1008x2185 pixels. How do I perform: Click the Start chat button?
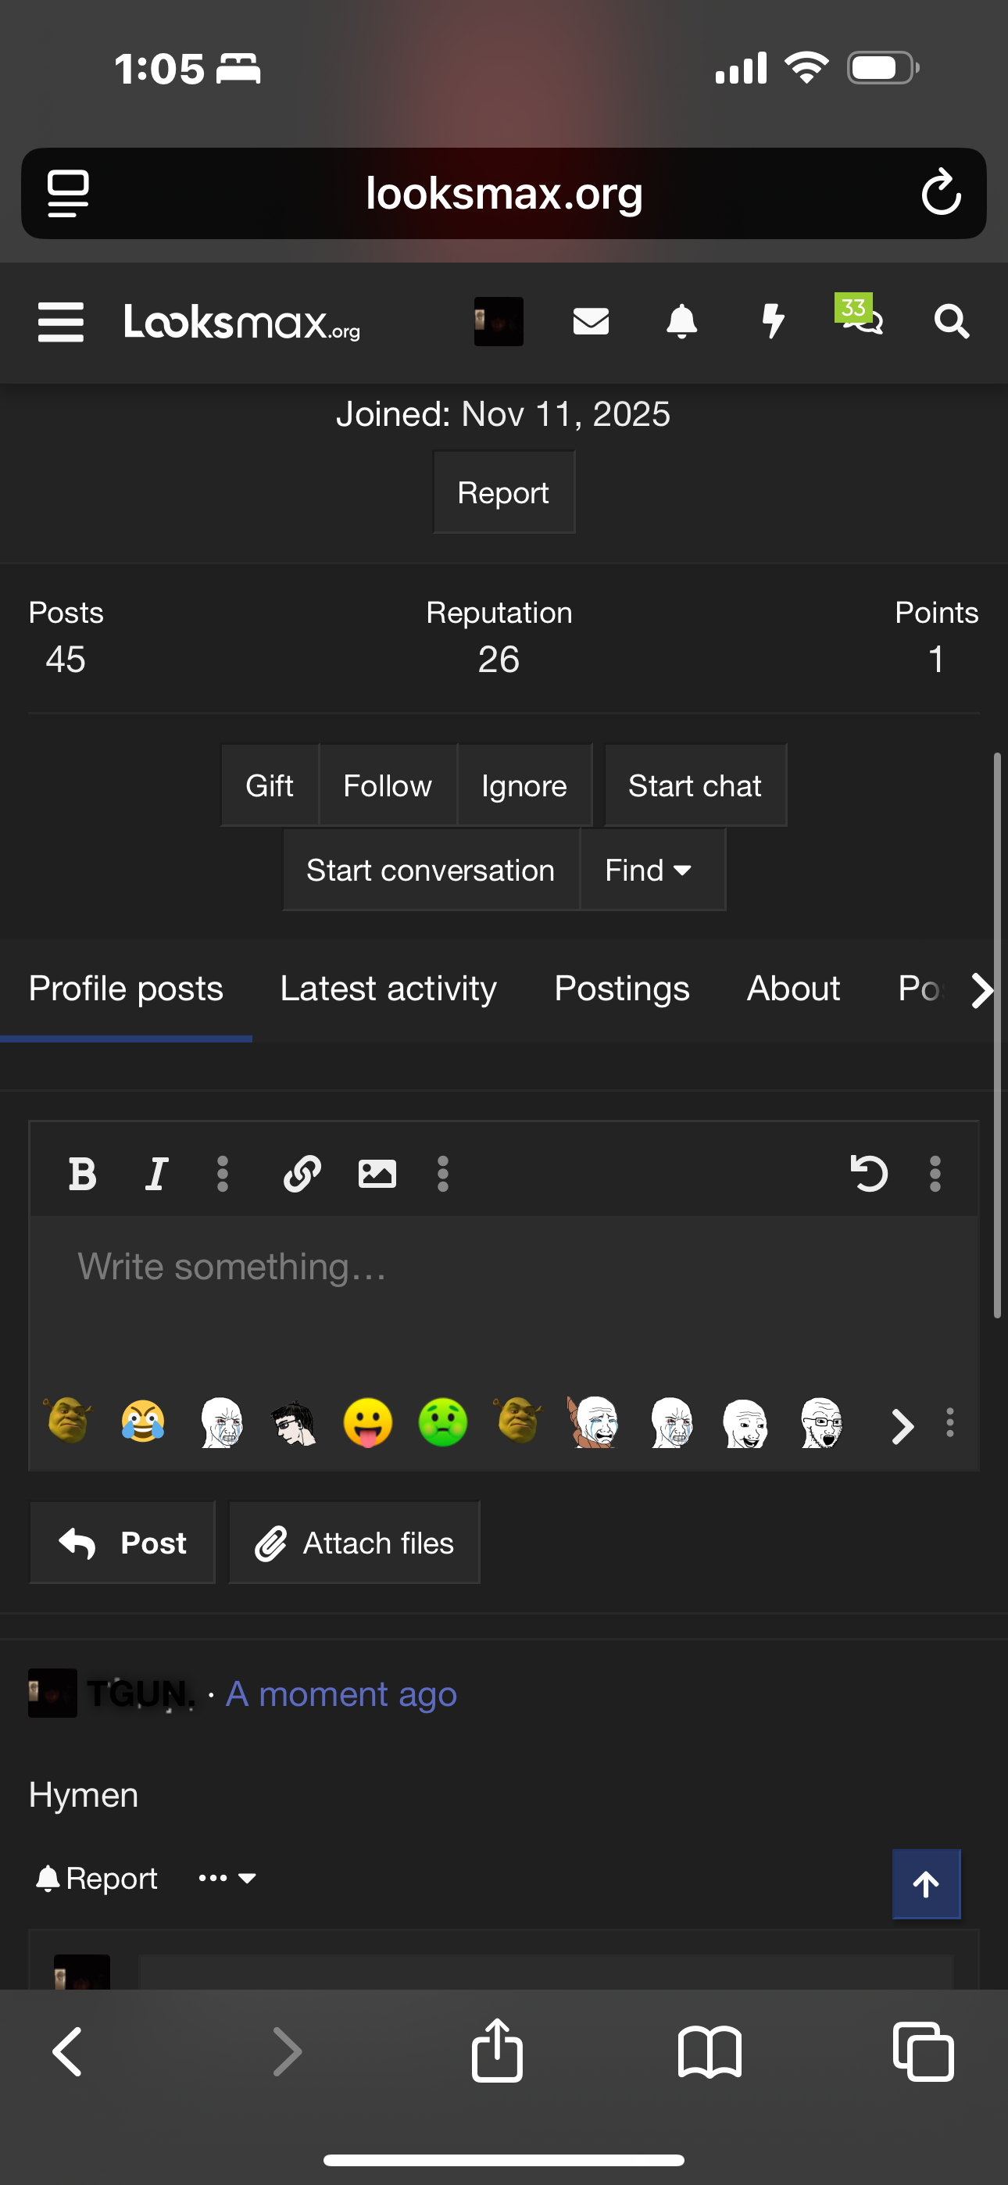click(695, 785)
